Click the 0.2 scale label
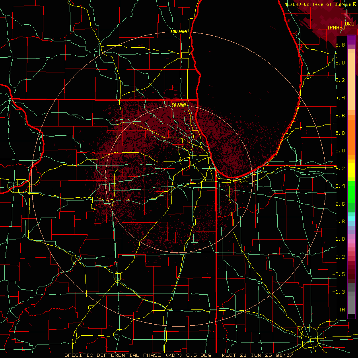 click(340, 257)
